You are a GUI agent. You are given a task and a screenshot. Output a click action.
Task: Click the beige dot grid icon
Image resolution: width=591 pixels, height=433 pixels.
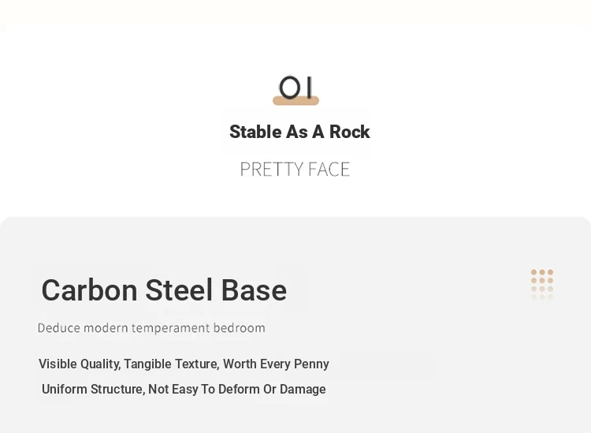pyautogui.click(x=542, y=282)
